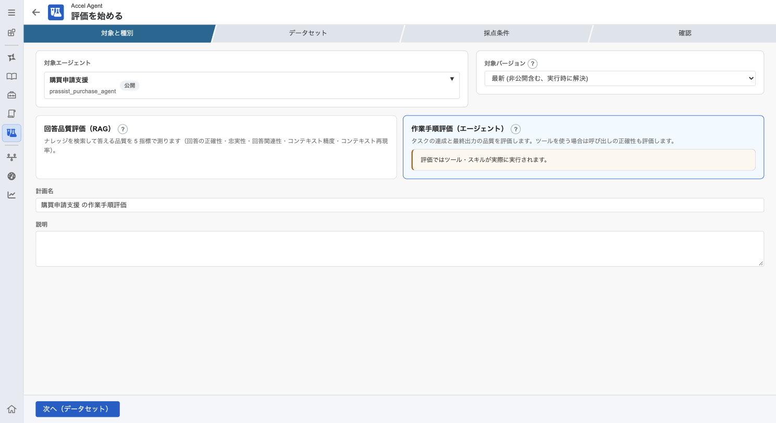Viewport: 776px width, 423px height.
Task: Click the back arrow in the header
Action: [36, 13]
